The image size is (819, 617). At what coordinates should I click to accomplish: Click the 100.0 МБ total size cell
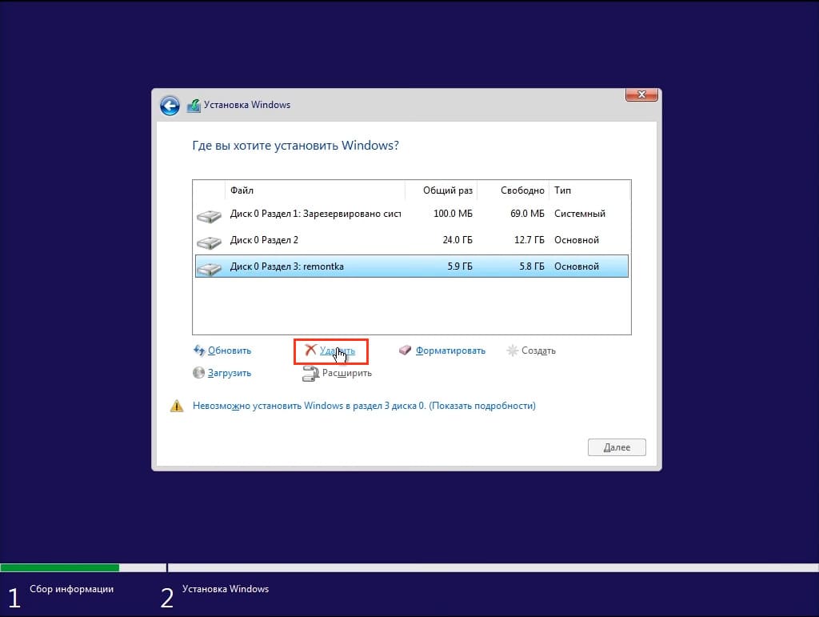pyautogui.click(x=453, y=214)
